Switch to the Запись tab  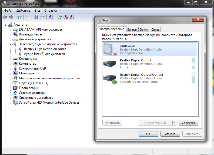point(132,29)
